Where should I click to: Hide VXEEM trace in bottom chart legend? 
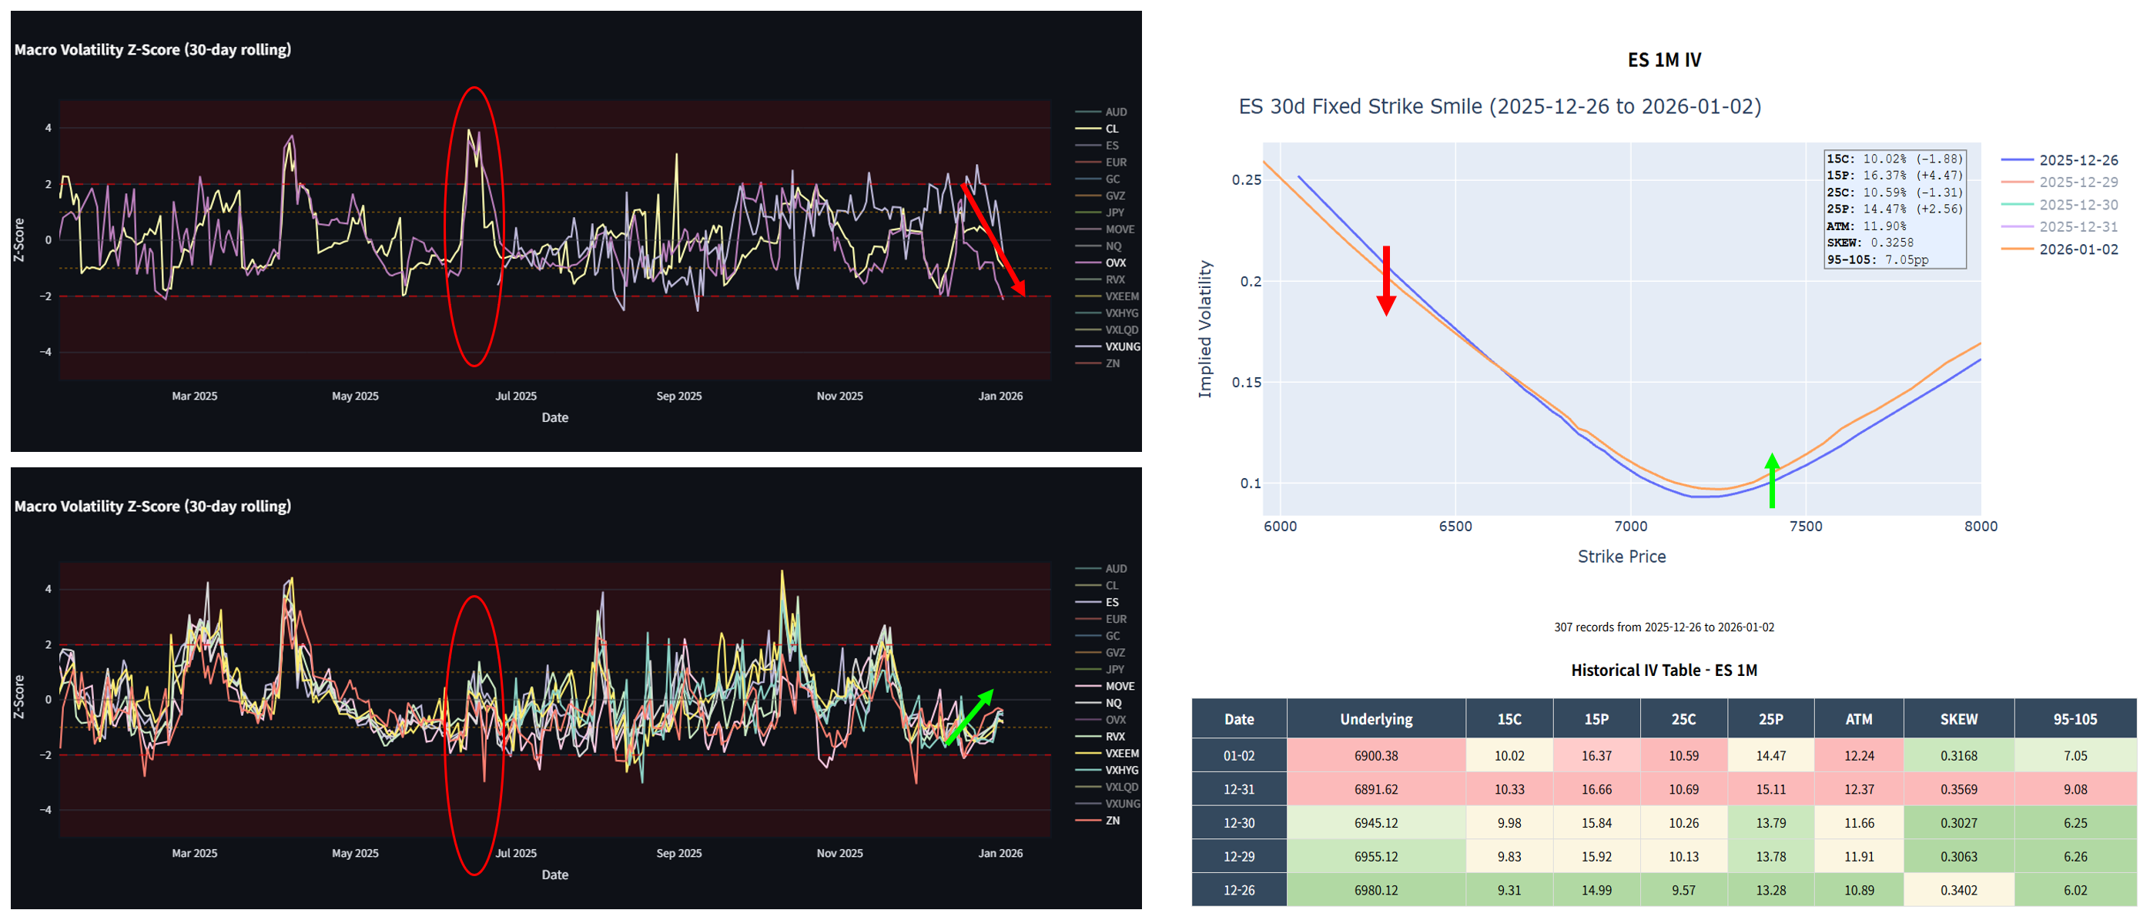(x=1107, y=753)
